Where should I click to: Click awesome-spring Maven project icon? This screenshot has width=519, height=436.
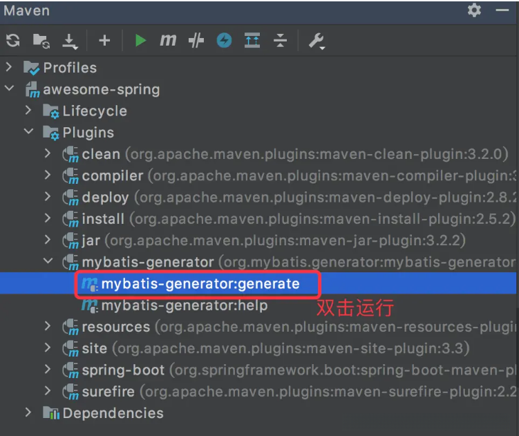(x=32, y=90)
